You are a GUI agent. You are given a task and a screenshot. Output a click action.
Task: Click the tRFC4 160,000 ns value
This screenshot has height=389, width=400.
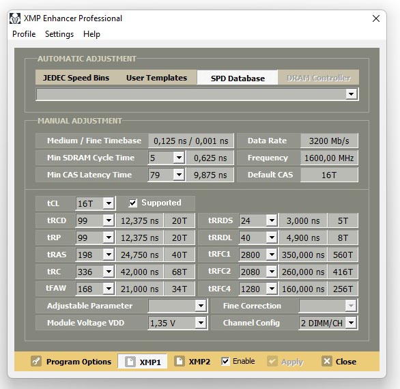click(303, 289)
